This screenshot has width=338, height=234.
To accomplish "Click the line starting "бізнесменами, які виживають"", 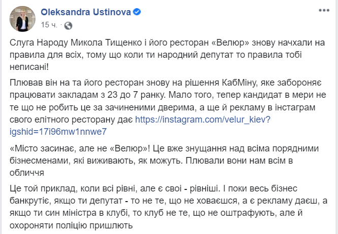I will coord(152,160).
